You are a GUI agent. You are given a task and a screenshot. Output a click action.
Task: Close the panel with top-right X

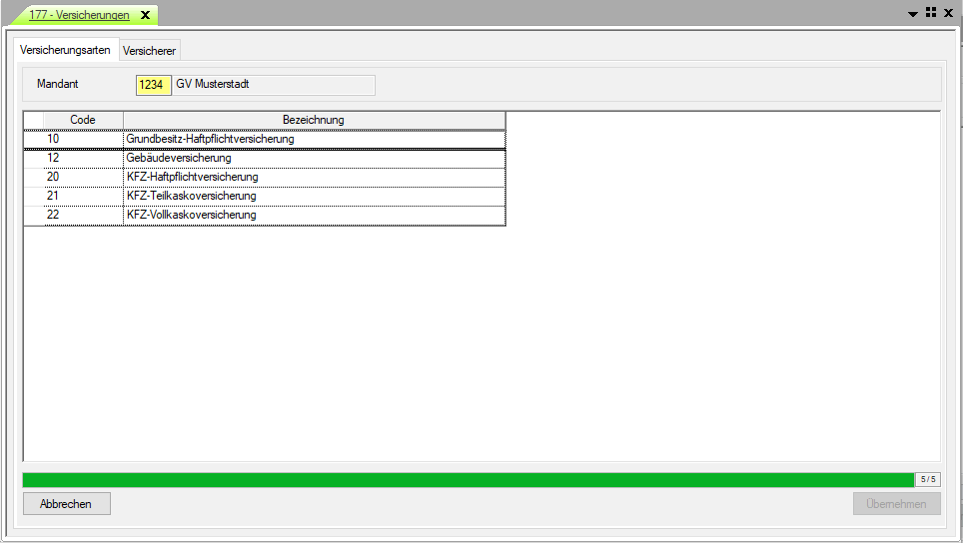point(947,13)
